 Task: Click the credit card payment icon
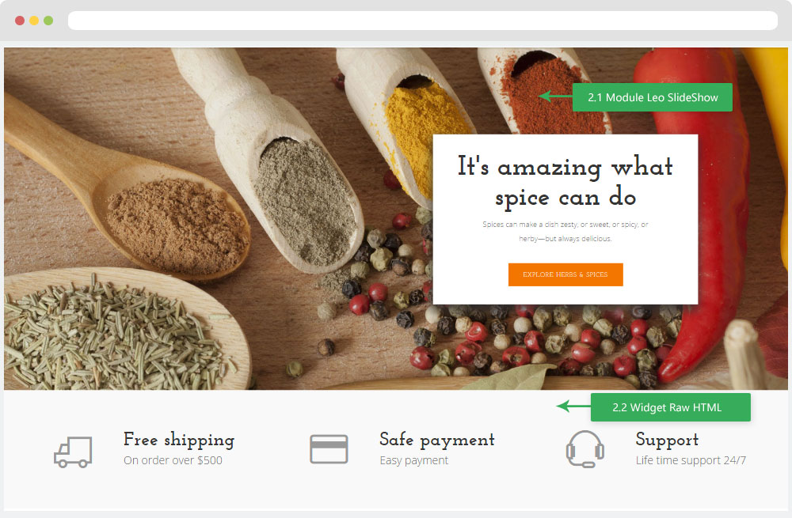click(x=329, y=449)
